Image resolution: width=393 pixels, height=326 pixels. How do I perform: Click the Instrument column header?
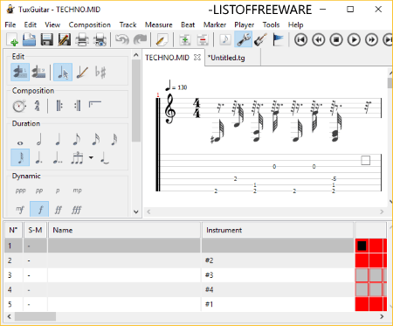278,230
